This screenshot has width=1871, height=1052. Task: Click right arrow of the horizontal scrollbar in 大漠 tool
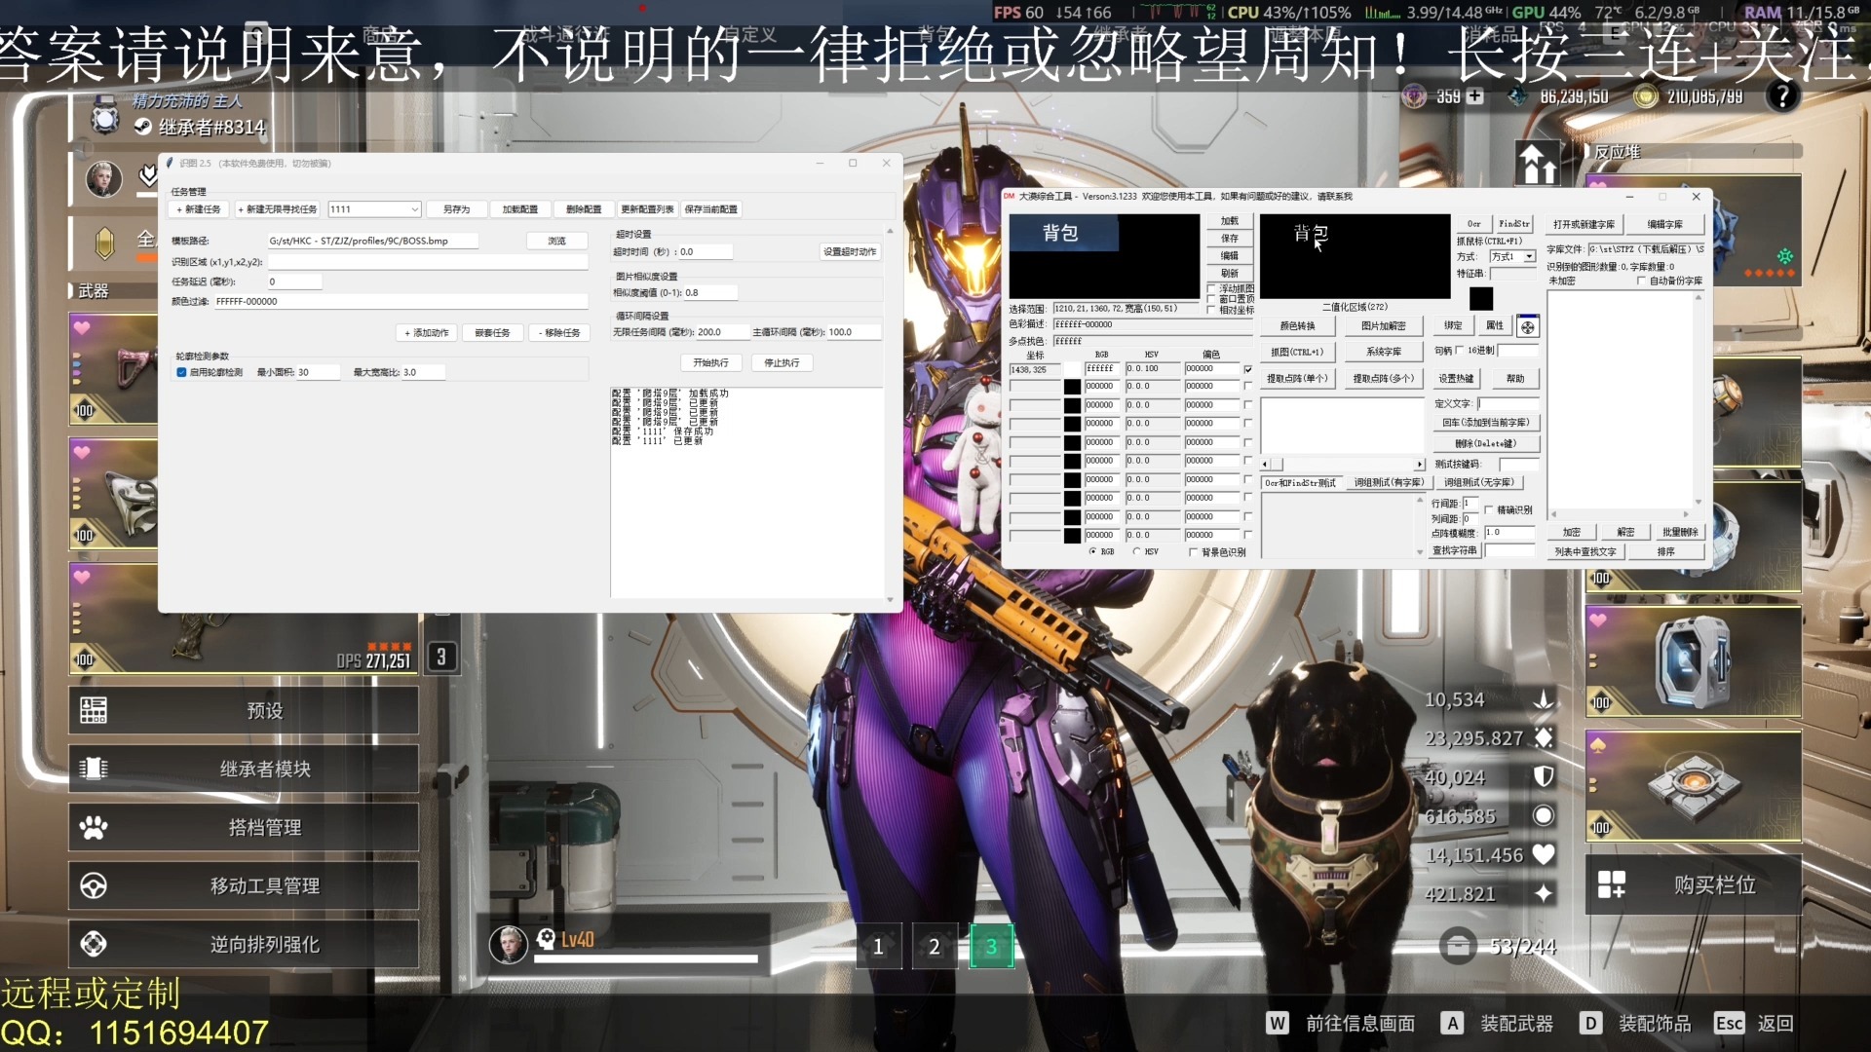click(1420, 465)
